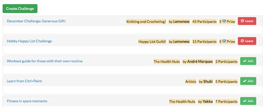Click author name André Marques
Screen dimensions: 263x108
point(200,62)
